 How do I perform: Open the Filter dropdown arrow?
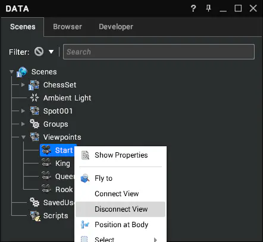51,52
